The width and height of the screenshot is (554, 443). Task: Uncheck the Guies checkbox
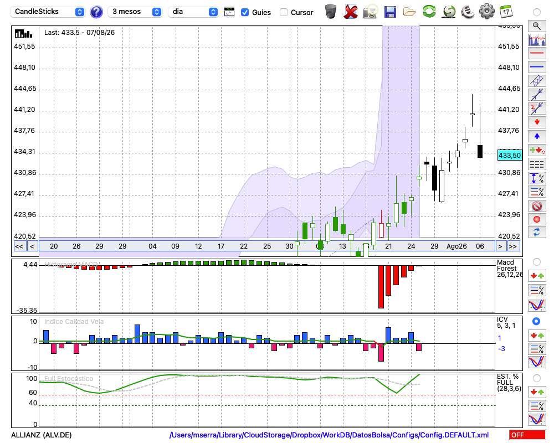(244, 12)
